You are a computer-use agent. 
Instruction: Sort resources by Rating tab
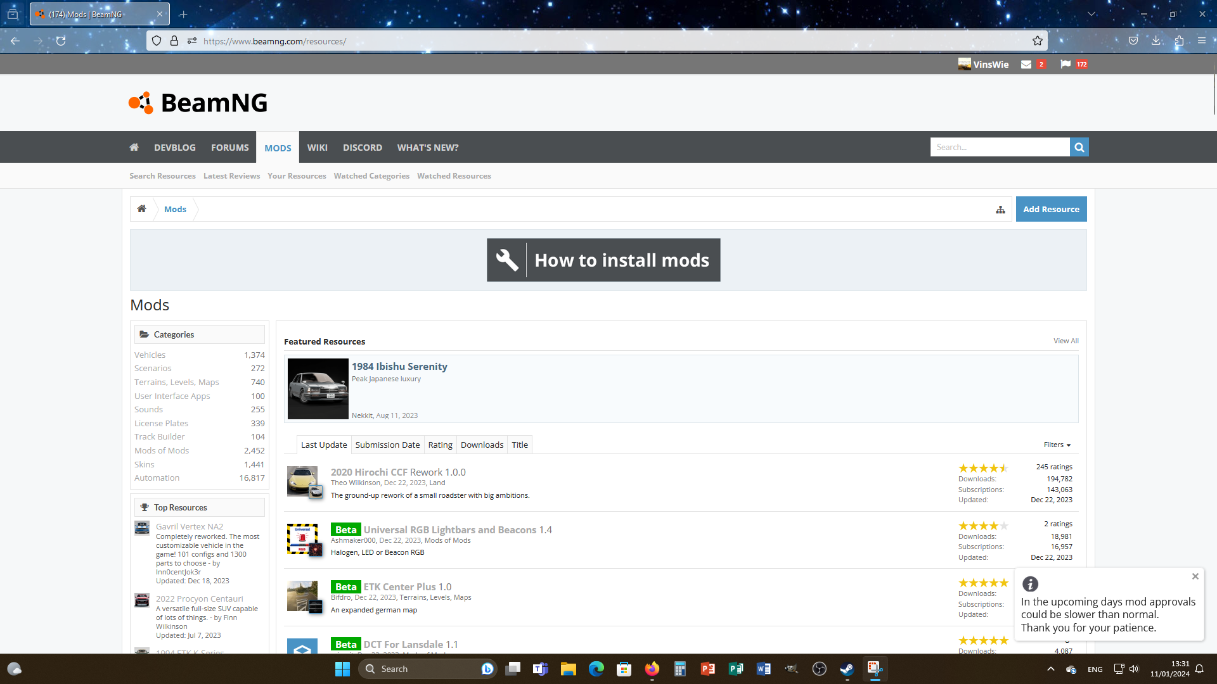pyautogui.click(x=440, y=445)
